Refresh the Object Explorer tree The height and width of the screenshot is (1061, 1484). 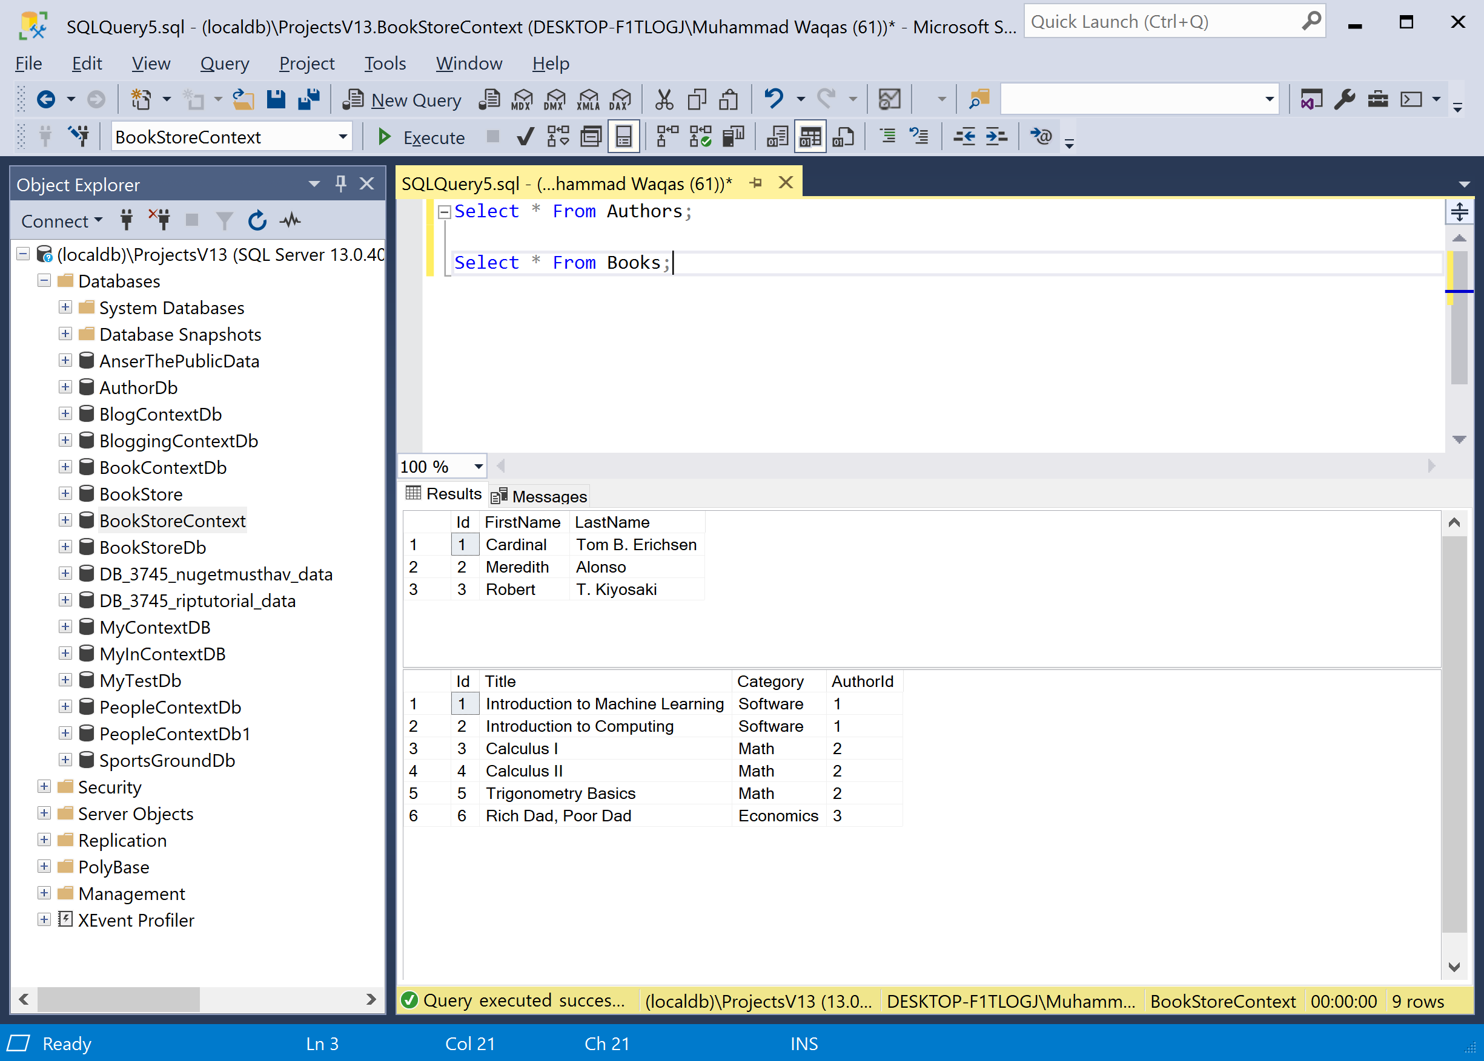pyautogui.click(x=257, y=221)
